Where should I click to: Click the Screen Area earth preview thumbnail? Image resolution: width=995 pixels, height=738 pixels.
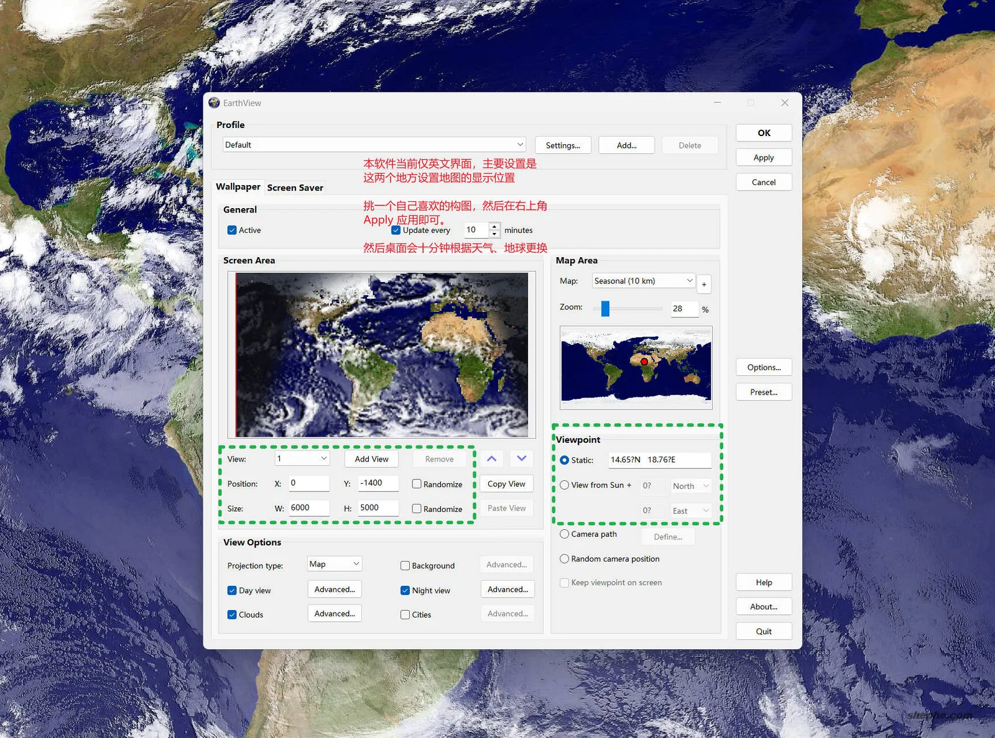click(381, 355)
